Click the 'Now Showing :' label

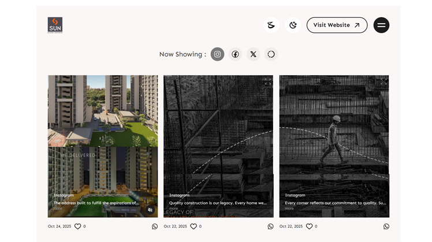point(183,54)
